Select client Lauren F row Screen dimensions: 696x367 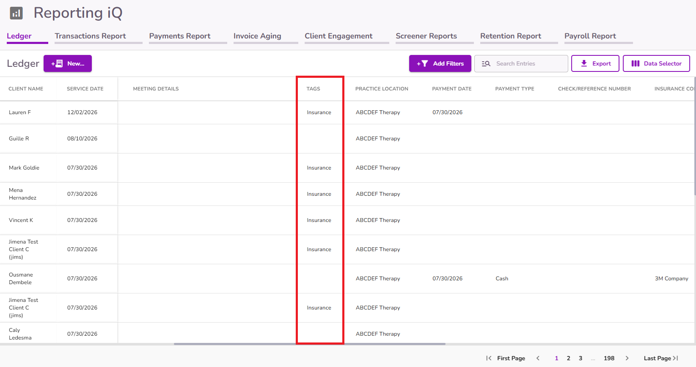20,112
